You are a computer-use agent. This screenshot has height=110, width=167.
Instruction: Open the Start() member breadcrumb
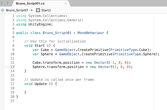(46, 10)
